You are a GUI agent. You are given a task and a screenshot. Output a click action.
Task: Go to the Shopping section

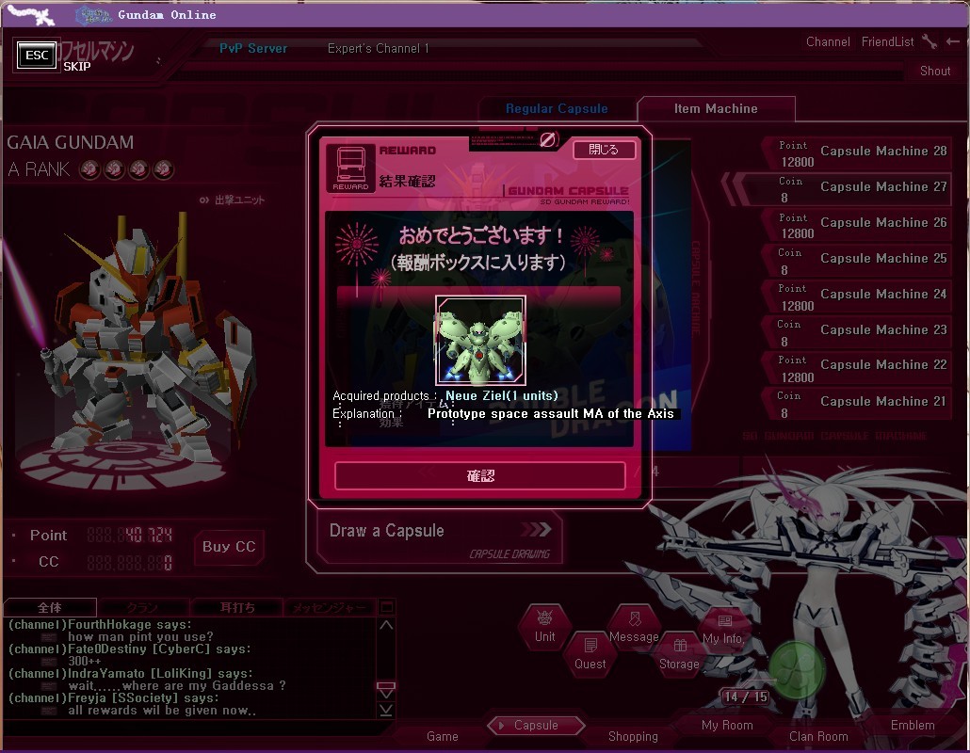point(633,736)
